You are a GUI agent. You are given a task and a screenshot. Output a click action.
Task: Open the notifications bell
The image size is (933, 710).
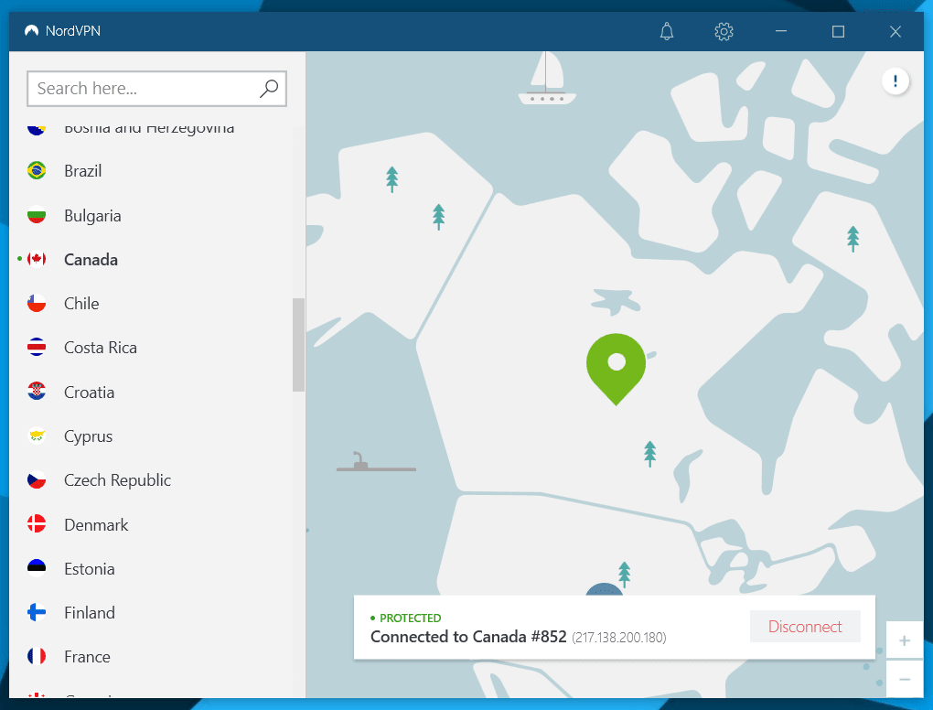point(667,31)
